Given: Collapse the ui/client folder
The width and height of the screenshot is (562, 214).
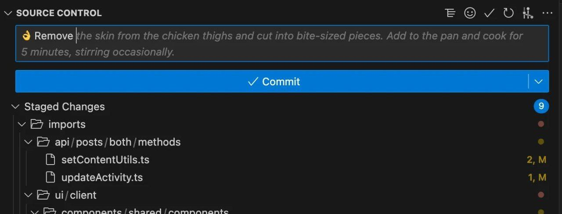Looking at the screenshot, I should (x=29, y=195).
